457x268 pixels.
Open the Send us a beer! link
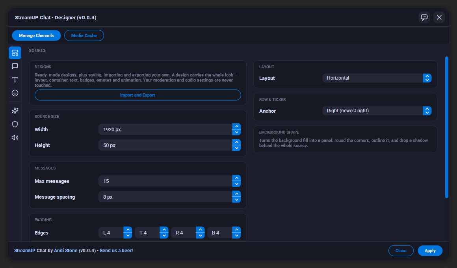[116, 251]
